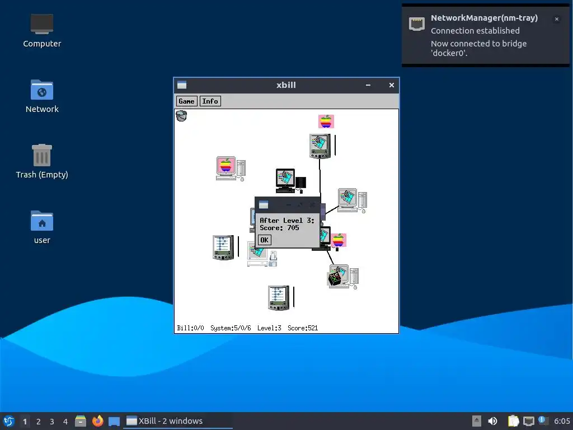The height and width of the screenshot is (430, 573).
Task: Click the black NeXT computer with Windows
Action: coord(291,181)
